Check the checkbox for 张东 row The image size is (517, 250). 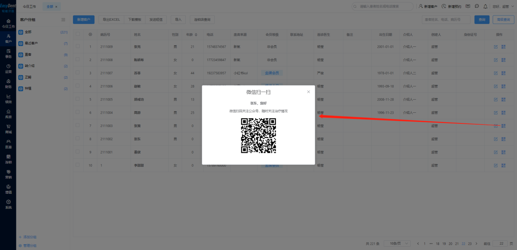coord(78,139)
